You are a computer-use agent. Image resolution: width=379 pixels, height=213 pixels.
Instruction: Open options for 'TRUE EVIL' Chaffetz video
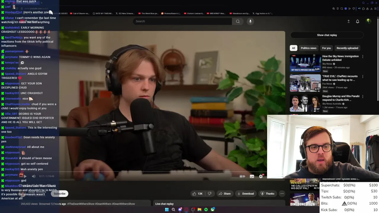[x=363, y=76]
